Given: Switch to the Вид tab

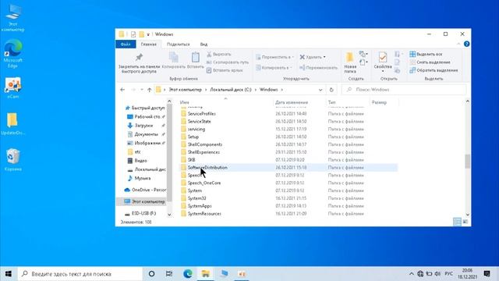Looking at the screenshot, I should 203,44.
